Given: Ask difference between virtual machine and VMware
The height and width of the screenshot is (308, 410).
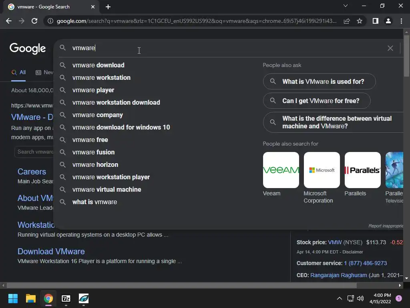Looking at the screenshot, I should [x=333, y=122].
